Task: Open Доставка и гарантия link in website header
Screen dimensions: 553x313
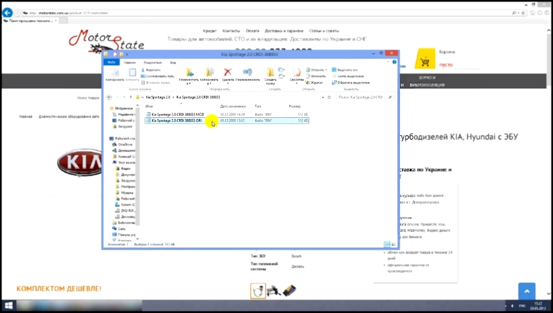Action: pos(284,30)
